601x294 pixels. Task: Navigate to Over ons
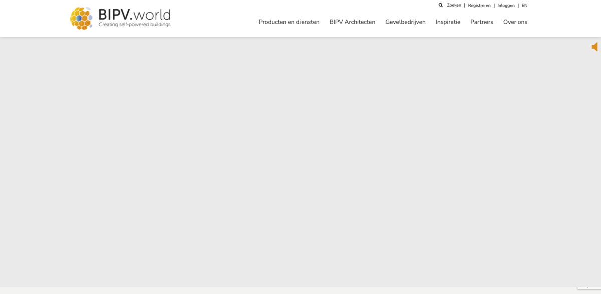click(515, 22)
